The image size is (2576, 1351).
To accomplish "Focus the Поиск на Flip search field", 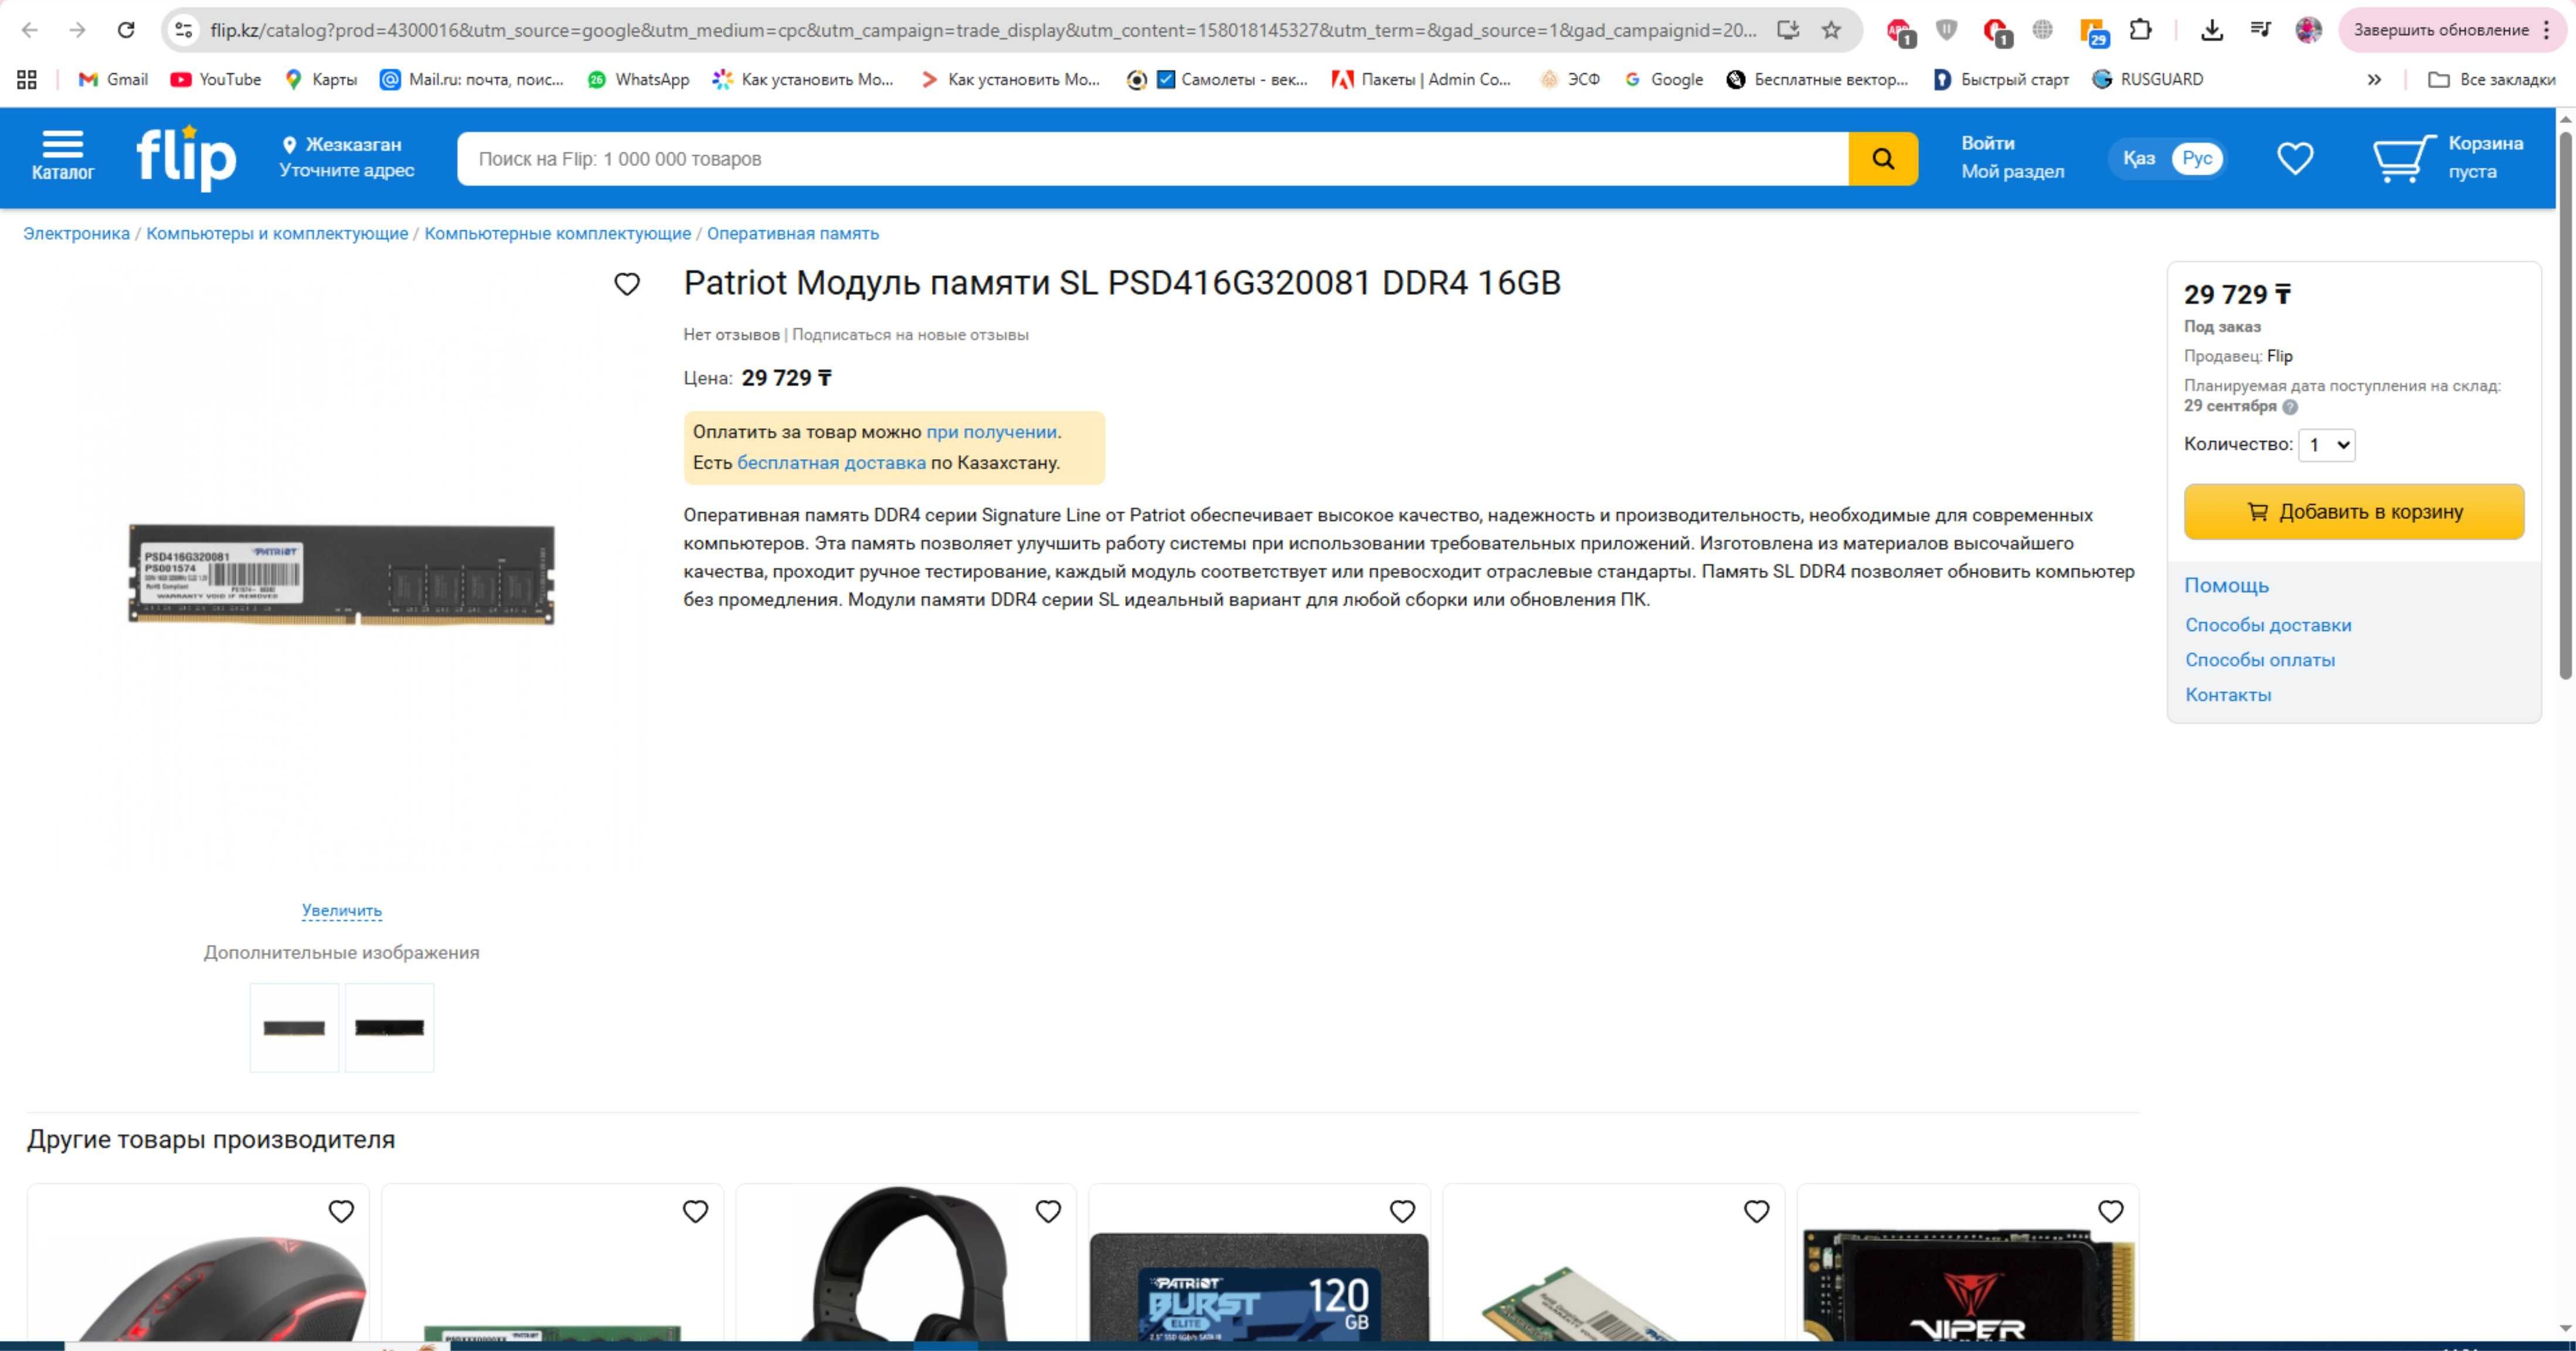I will [1152, 158].
